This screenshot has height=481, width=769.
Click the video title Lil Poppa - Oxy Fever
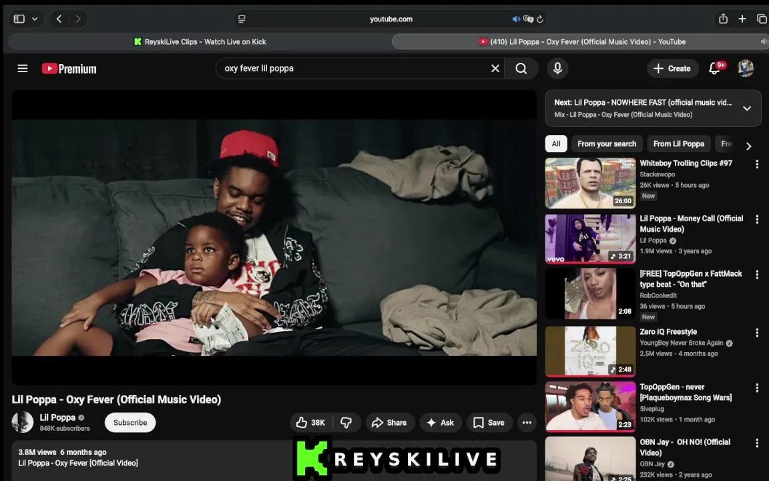pyautogui.click(x=116, y=399)
